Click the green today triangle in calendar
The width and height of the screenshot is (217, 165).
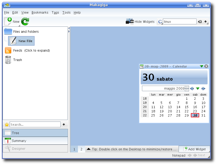coord(198,89)
